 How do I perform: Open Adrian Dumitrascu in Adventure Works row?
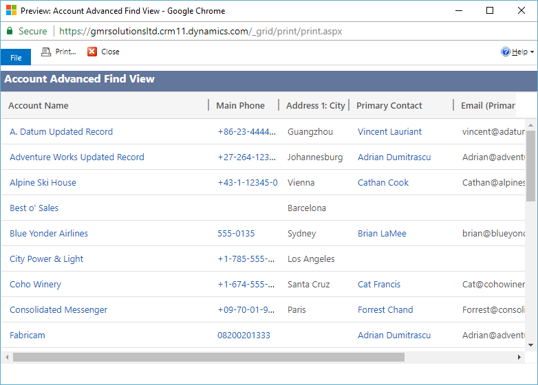click(x=394, y=157)
